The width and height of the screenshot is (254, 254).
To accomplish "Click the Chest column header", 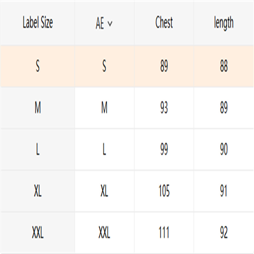I will click(164, 22).
